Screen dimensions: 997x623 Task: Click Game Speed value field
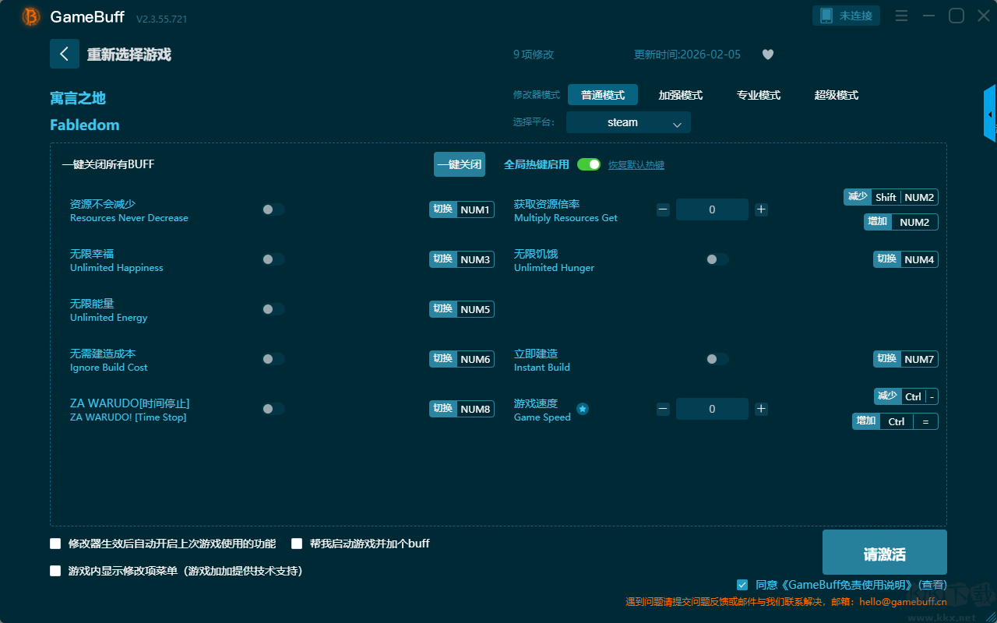click(x=712, y=409)
